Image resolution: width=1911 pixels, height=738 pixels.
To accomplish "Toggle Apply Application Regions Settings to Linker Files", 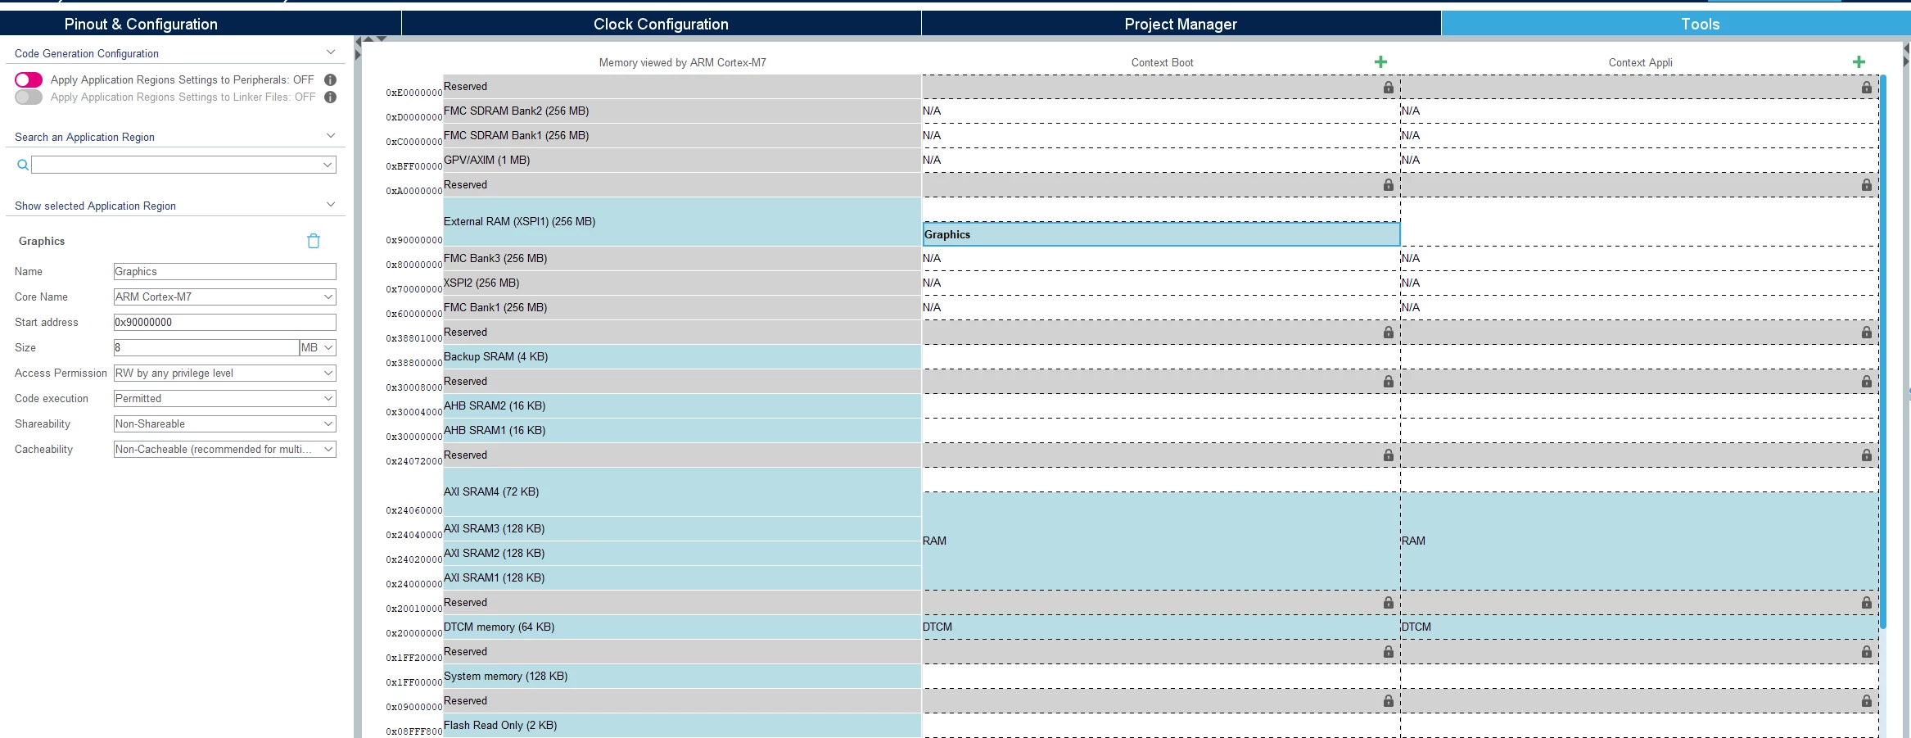I will point(29,97).
